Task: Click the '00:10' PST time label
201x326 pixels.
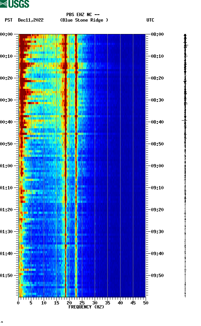Action: (x=7, y=56)
